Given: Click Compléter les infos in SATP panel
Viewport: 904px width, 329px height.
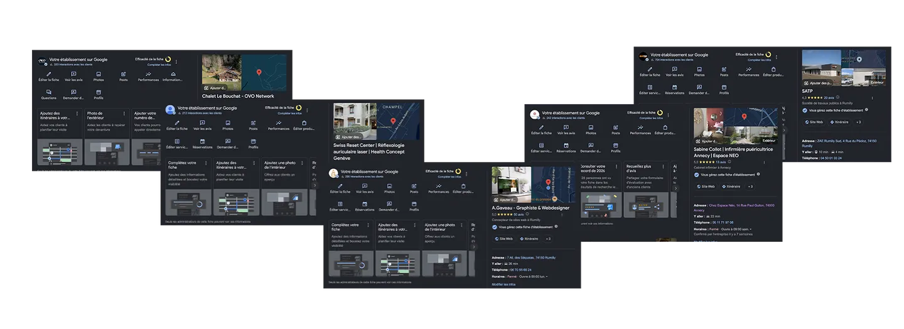Looking at the screenshot, I should tap(759, 60).
